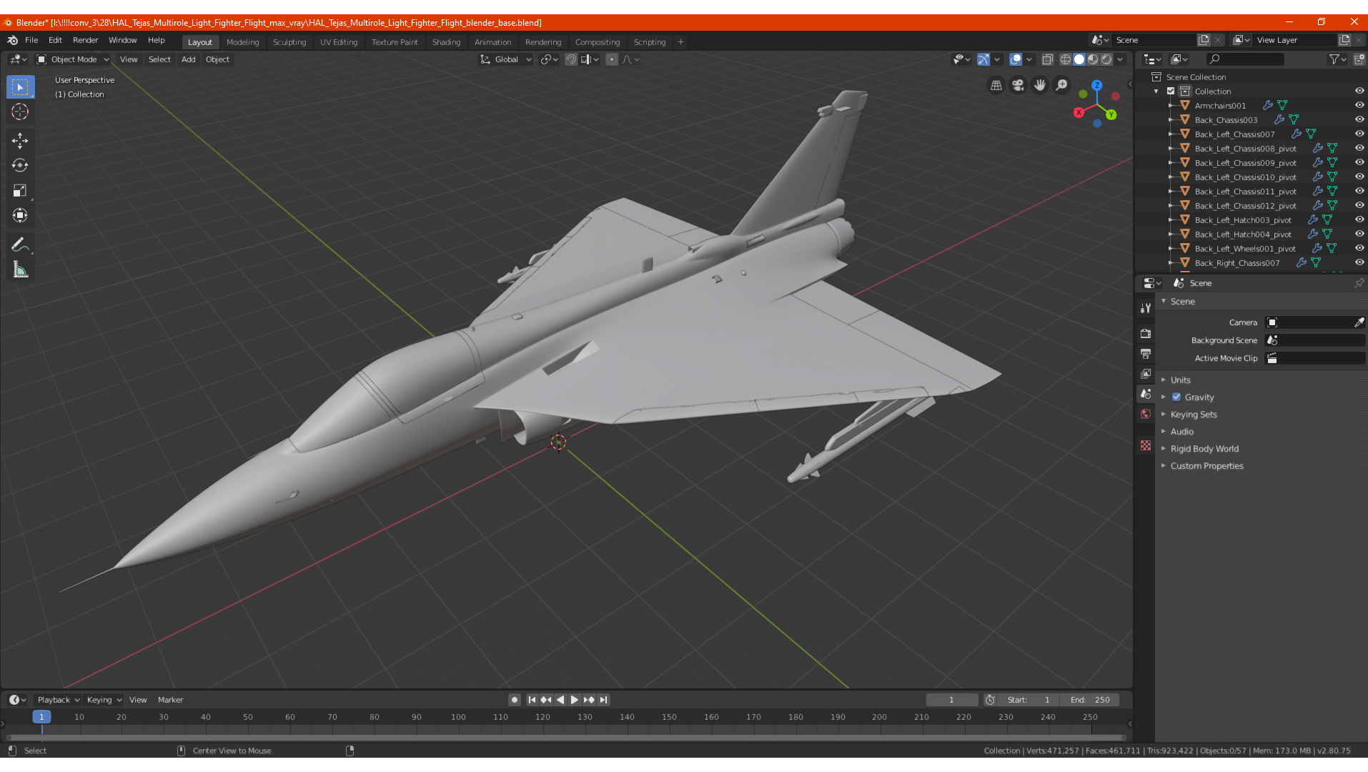Expand the Units panel
This screenshot has width=1368, height=772.
(1180, 380)
